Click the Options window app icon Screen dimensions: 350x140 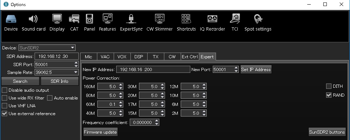point(6,5)
